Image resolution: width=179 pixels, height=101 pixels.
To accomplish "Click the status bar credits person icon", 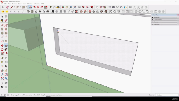I will pos(8,95).
